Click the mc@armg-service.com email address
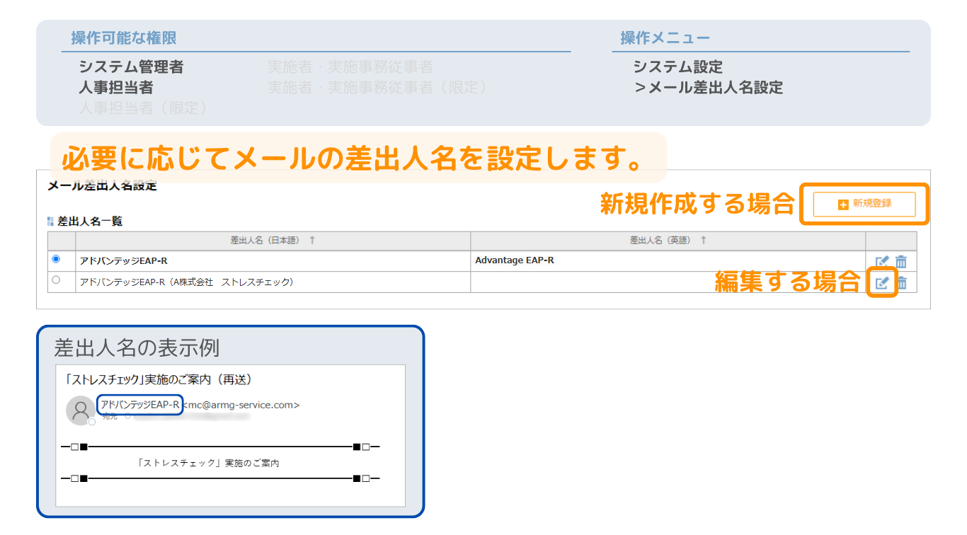 pos(241,405)
